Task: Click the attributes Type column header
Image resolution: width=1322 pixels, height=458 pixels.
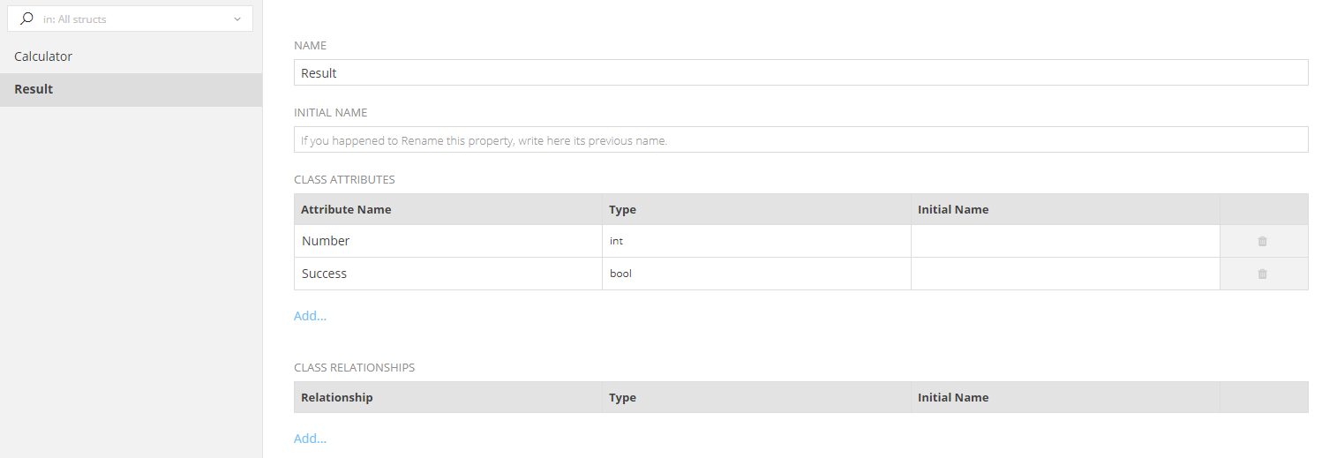Action: (x=622, y=210)
